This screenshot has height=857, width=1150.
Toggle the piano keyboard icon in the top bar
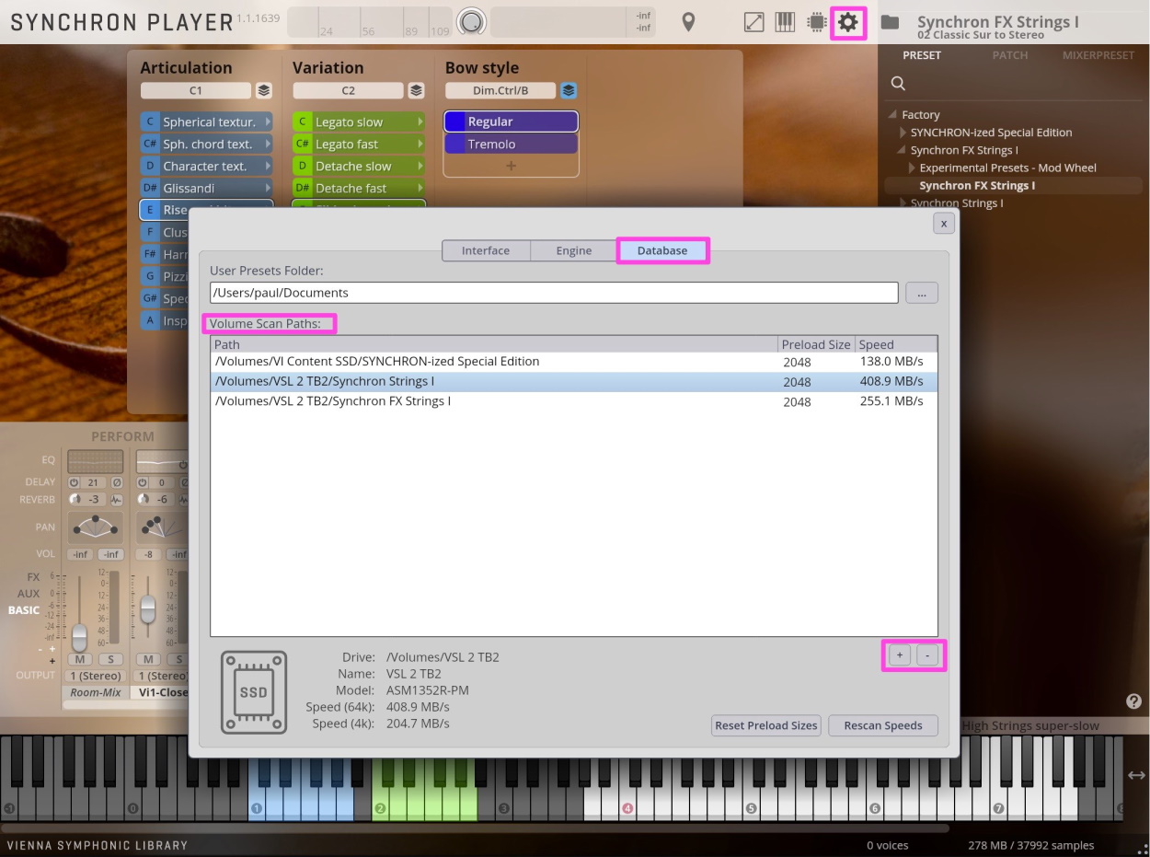pyautogui.click(x=785, y=23)
